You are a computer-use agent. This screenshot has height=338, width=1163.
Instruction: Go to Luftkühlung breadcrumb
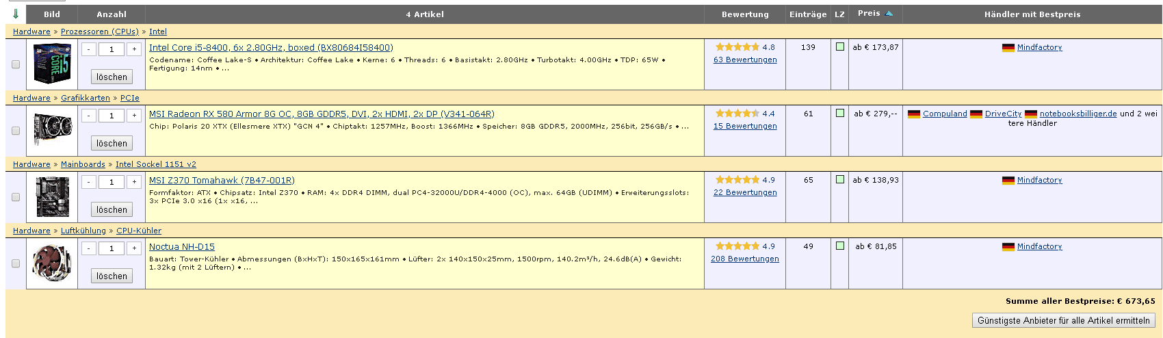(83, 231)
